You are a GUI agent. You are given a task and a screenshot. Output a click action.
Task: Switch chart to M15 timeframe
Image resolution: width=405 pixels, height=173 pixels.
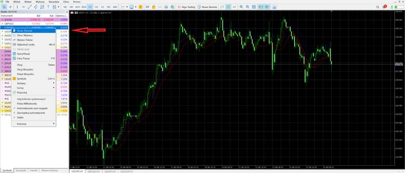[78, 7]
